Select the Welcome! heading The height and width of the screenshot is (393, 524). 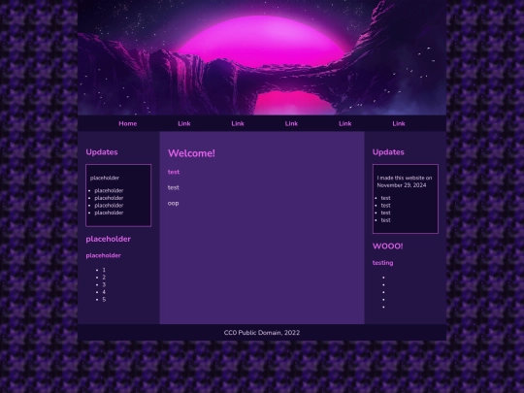[x=191, y=153]
